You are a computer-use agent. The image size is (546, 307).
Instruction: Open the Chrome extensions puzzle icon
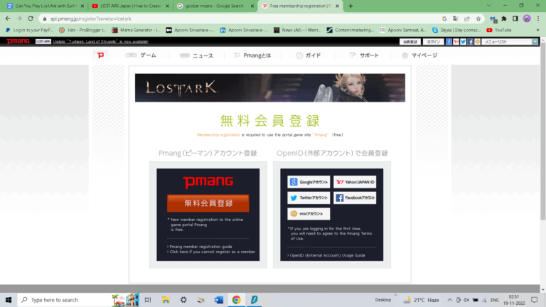(505, 18)
